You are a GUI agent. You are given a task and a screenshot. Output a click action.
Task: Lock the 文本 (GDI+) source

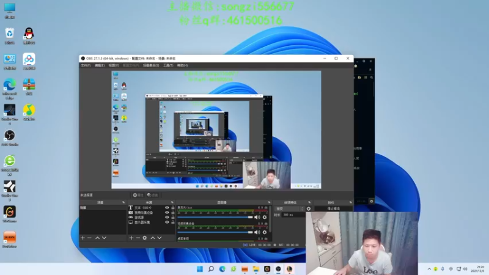tap(173, 208)
